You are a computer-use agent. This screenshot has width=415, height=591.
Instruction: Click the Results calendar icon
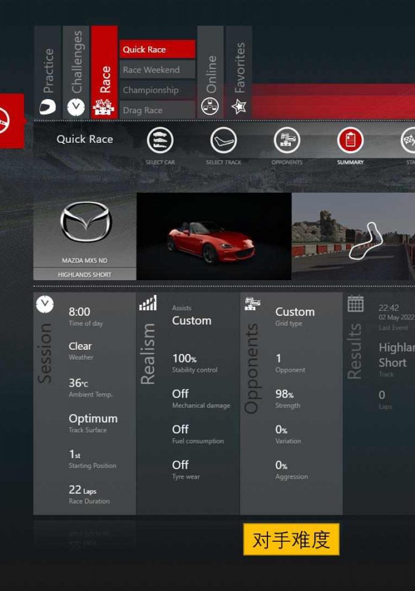[x=355, y=304]
